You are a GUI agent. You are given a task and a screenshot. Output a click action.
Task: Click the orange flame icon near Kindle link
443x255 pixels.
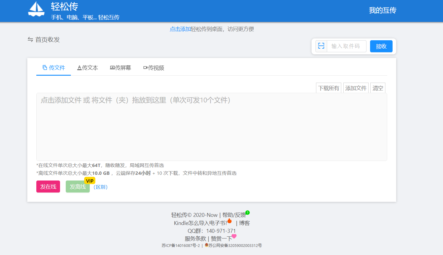tap(230, 221)
